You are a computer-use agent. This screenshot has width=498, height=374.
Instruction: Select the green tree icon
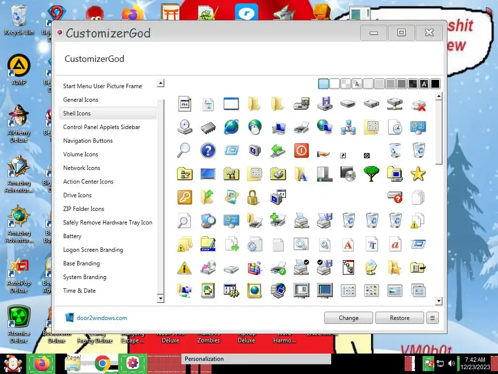(x=371, y=174)
